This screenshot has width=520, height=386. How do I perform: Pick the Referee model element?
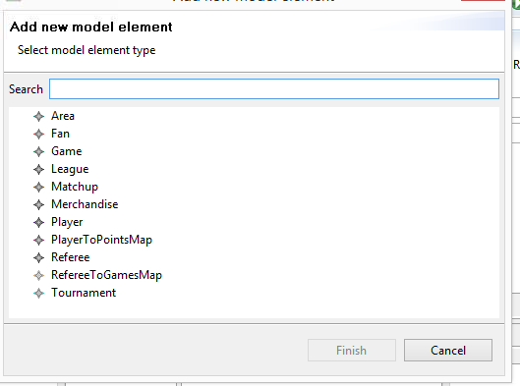[71, 257]
